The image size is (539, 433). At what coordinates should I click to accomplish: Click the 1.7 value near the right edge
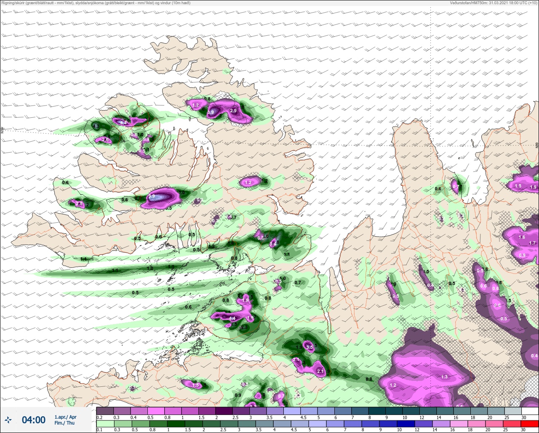(532, 243)
